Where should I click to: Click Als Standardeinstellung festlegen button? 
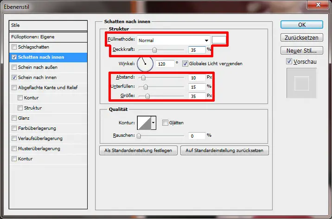(x=139, y=150)
